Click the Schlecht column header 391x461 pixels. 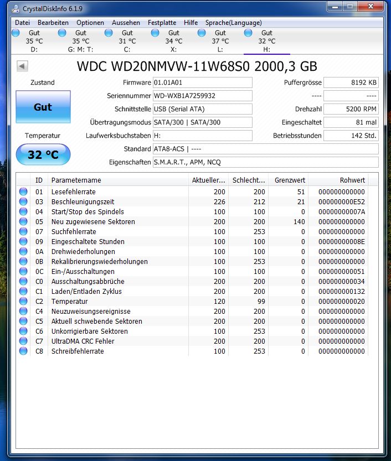248,180
